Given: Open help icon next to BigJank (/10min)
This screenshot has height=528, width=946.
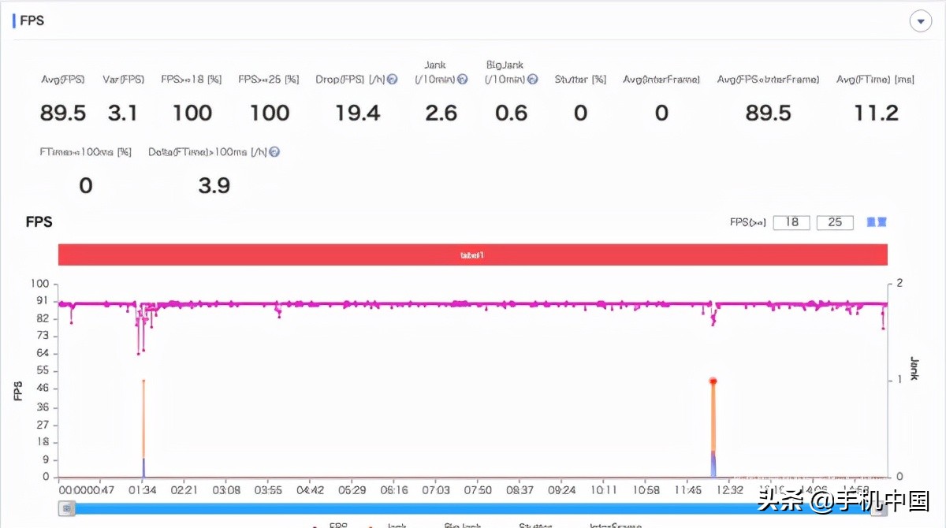Looking at the screenshot, I should 533,80.
